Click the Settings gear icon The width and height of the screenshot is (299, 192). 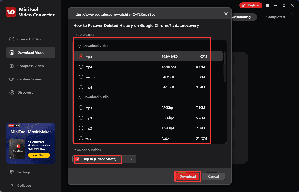click(12, 172)
